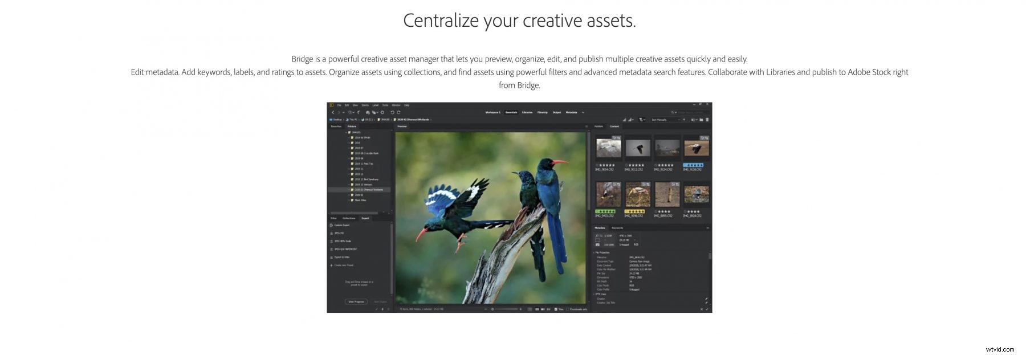Click the zoom-in plus beside thumbnail slider
The image size is (1026, 355).
[x=520, y=309]
